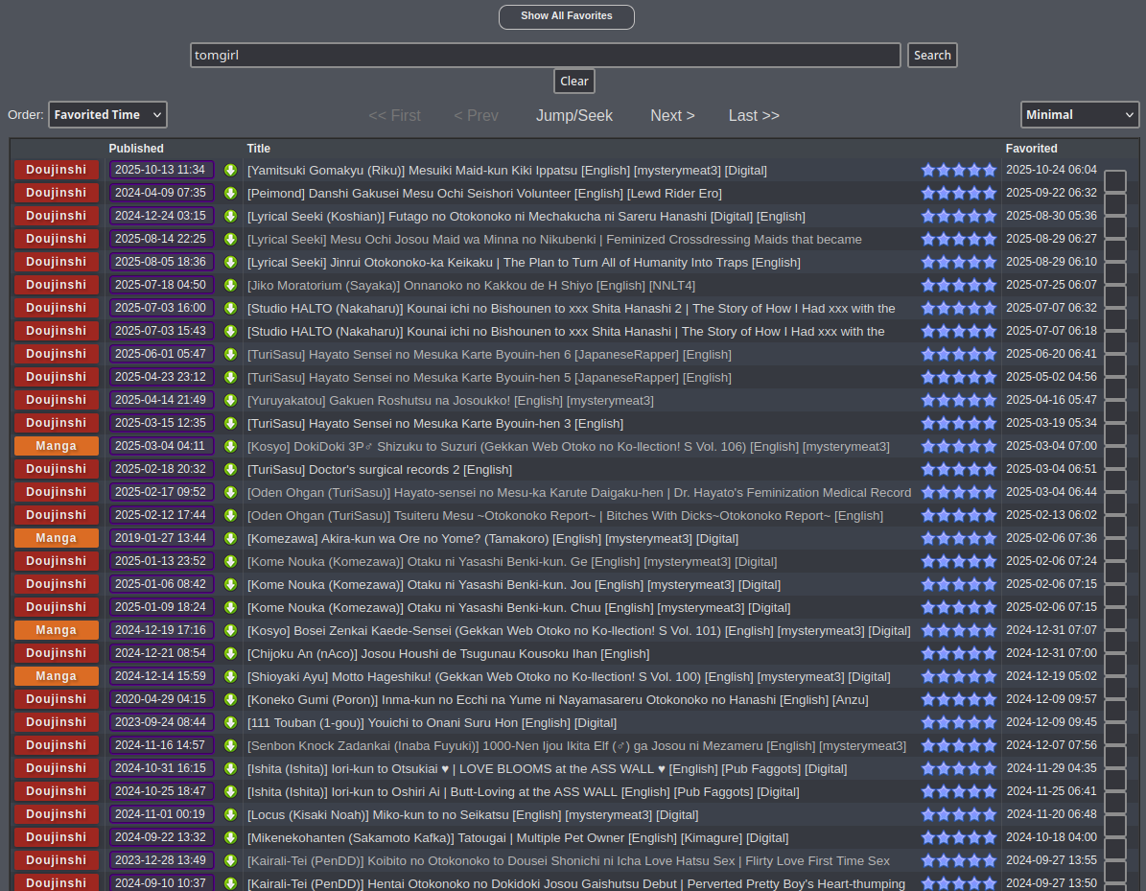Click the Search button
Image resolution: width=1146 pixels, height=891 pixels.
point(932,55)
